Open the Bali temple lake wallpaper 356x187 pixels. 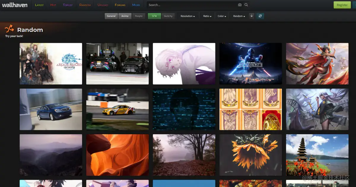(317, 155)
